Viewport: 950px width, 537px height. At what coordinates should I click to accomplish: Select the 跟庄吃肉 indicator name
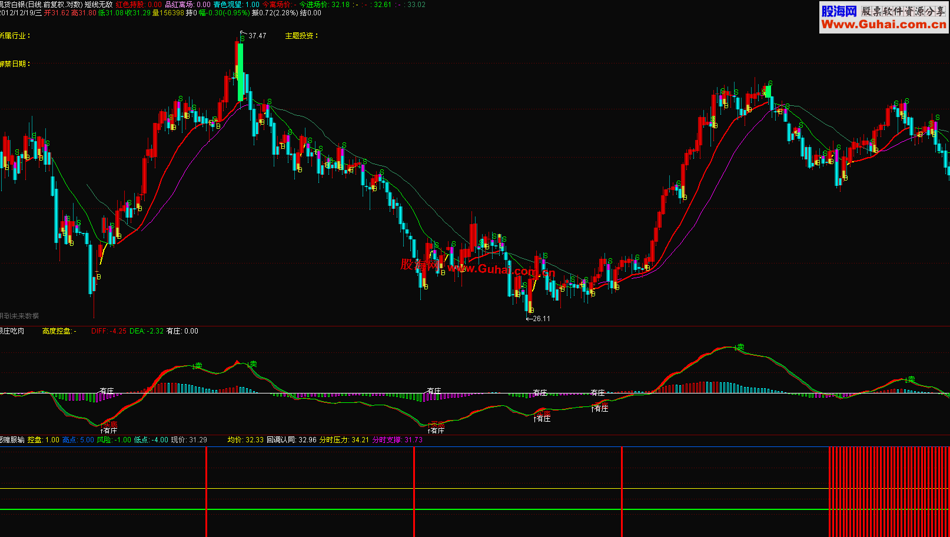(x=12, y=331)
